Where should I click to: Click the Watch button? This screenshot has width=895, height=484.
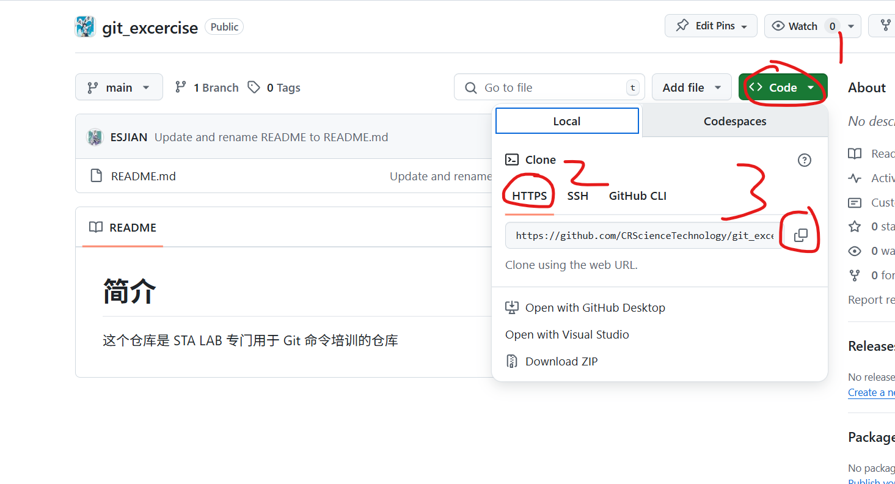click(x=802, y=26)
